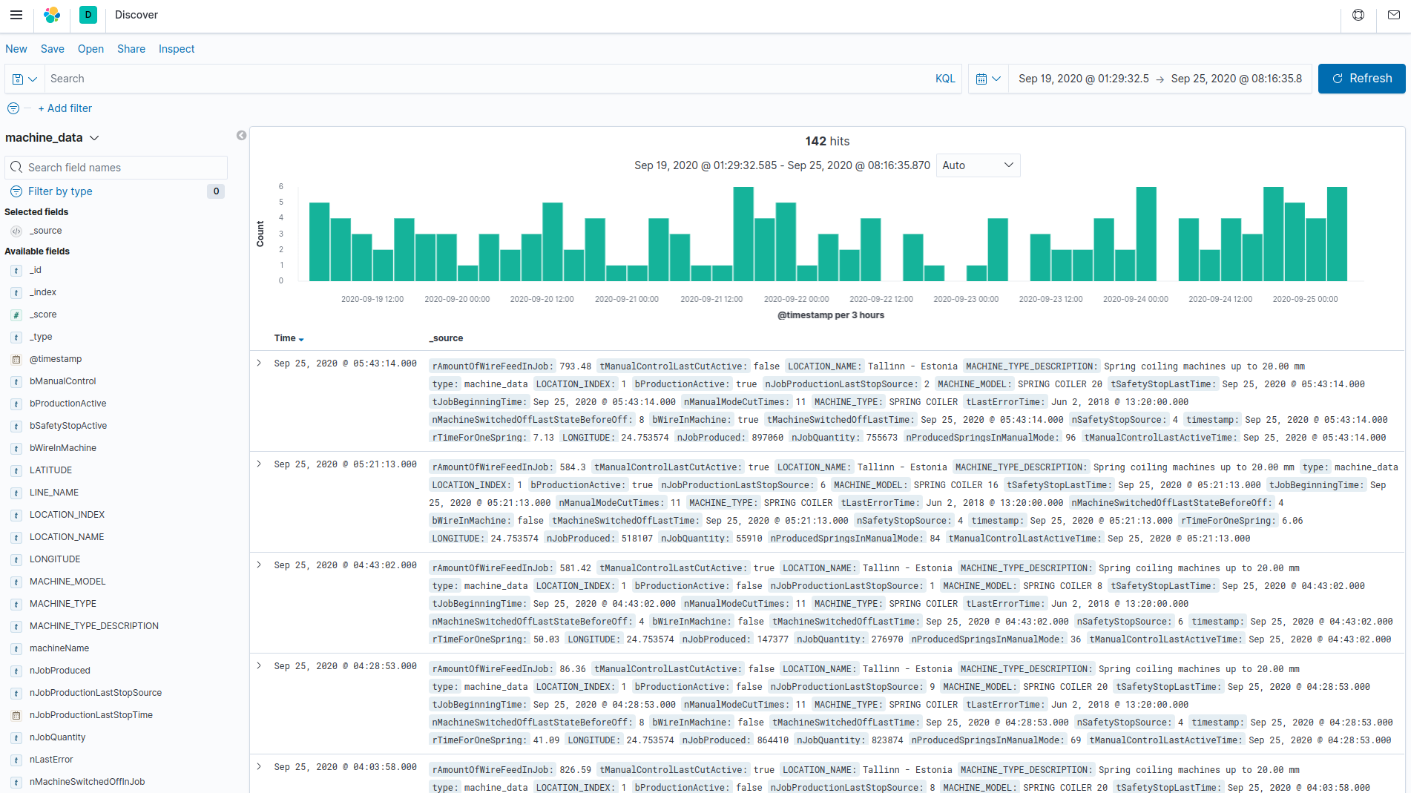The width and height of the screenshot is (1411, 793).
Task: Toggle Filter by type options
Action: click(60, 191)
